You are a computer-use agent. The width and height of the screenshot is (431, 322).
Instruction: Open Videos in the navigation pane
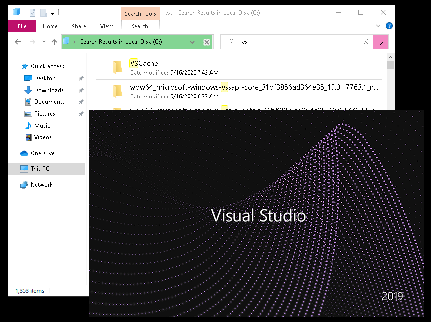tap(43, 137)
